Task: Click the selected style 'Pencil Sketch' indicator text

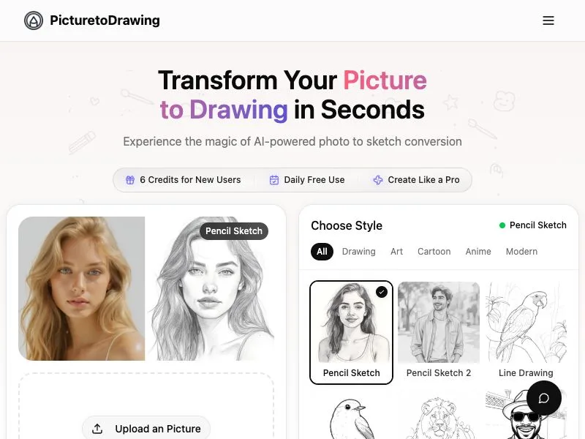Action: (x=538, y=225)
